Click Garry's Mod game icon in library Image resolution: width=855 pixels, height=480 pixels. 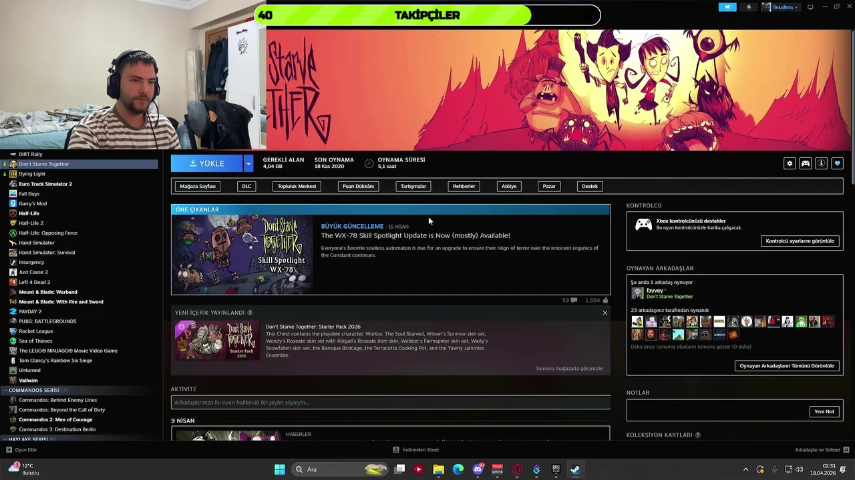[x=13, y=203]
